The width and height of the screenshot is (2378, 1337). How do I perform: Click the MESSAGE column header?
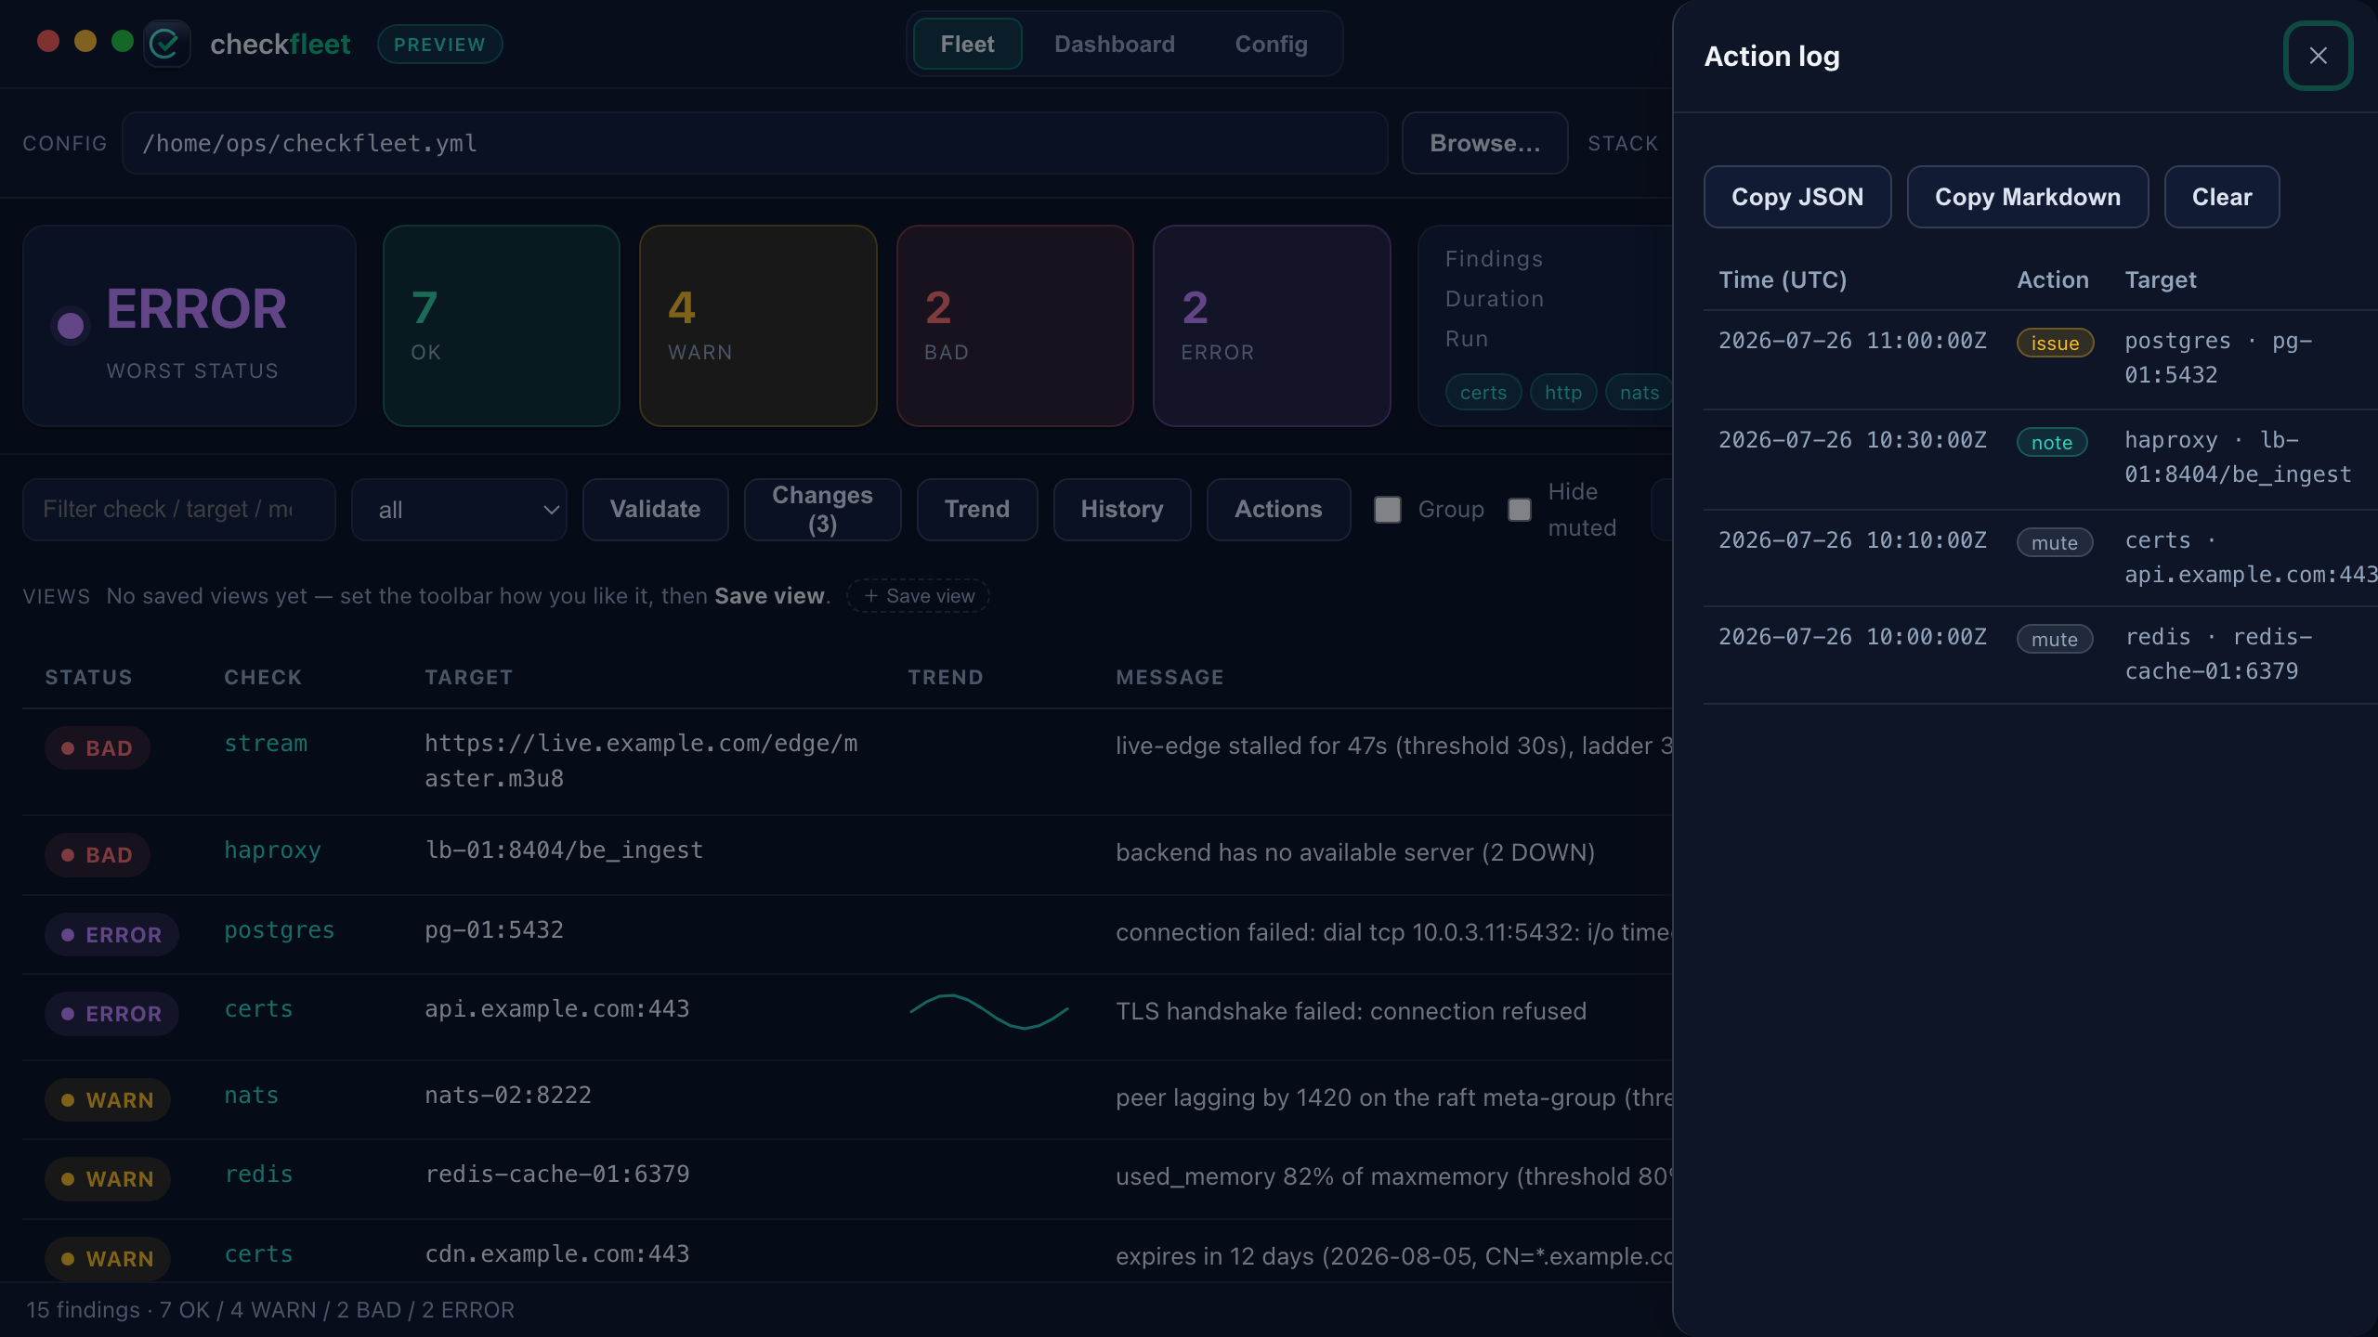[1169, 677]
